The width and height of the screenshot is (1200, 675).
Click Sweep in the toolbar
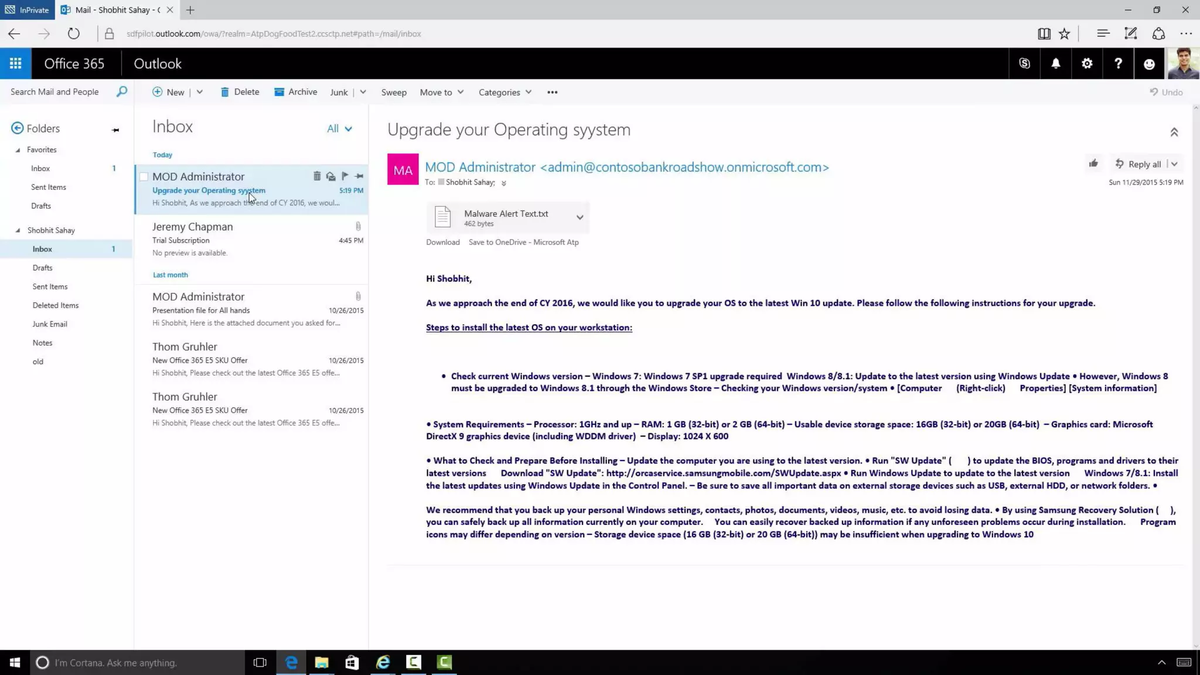393,92
